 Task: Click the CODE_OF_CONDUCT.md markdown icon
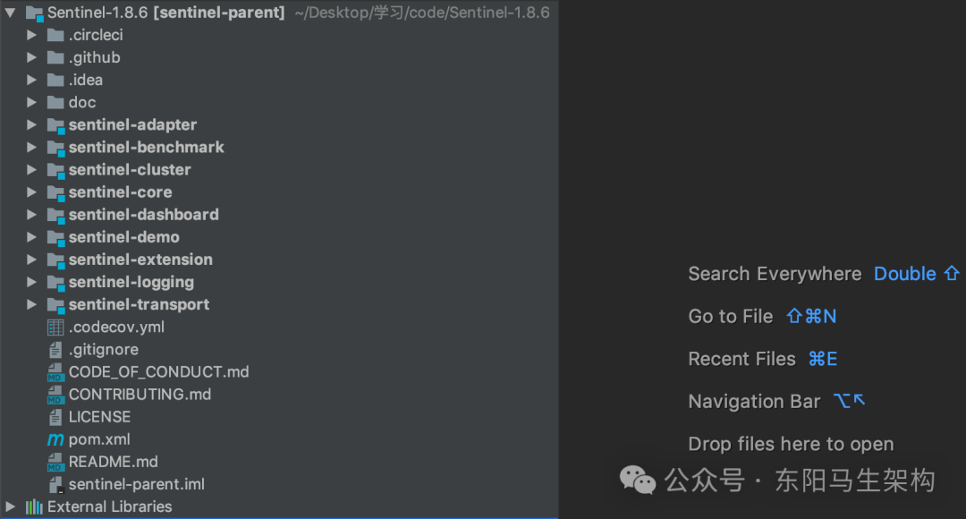pos(55,372)
